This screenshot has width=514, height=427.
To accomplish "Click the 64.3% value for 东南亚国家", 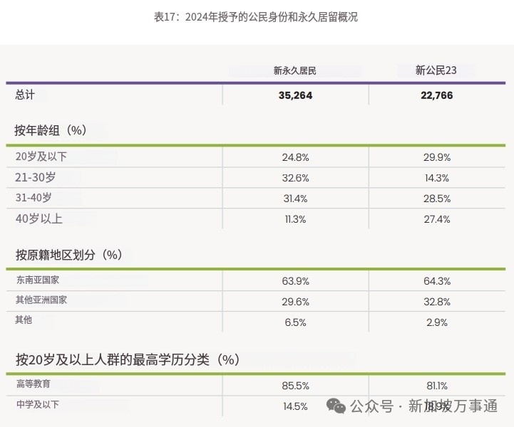I will 437,281.
